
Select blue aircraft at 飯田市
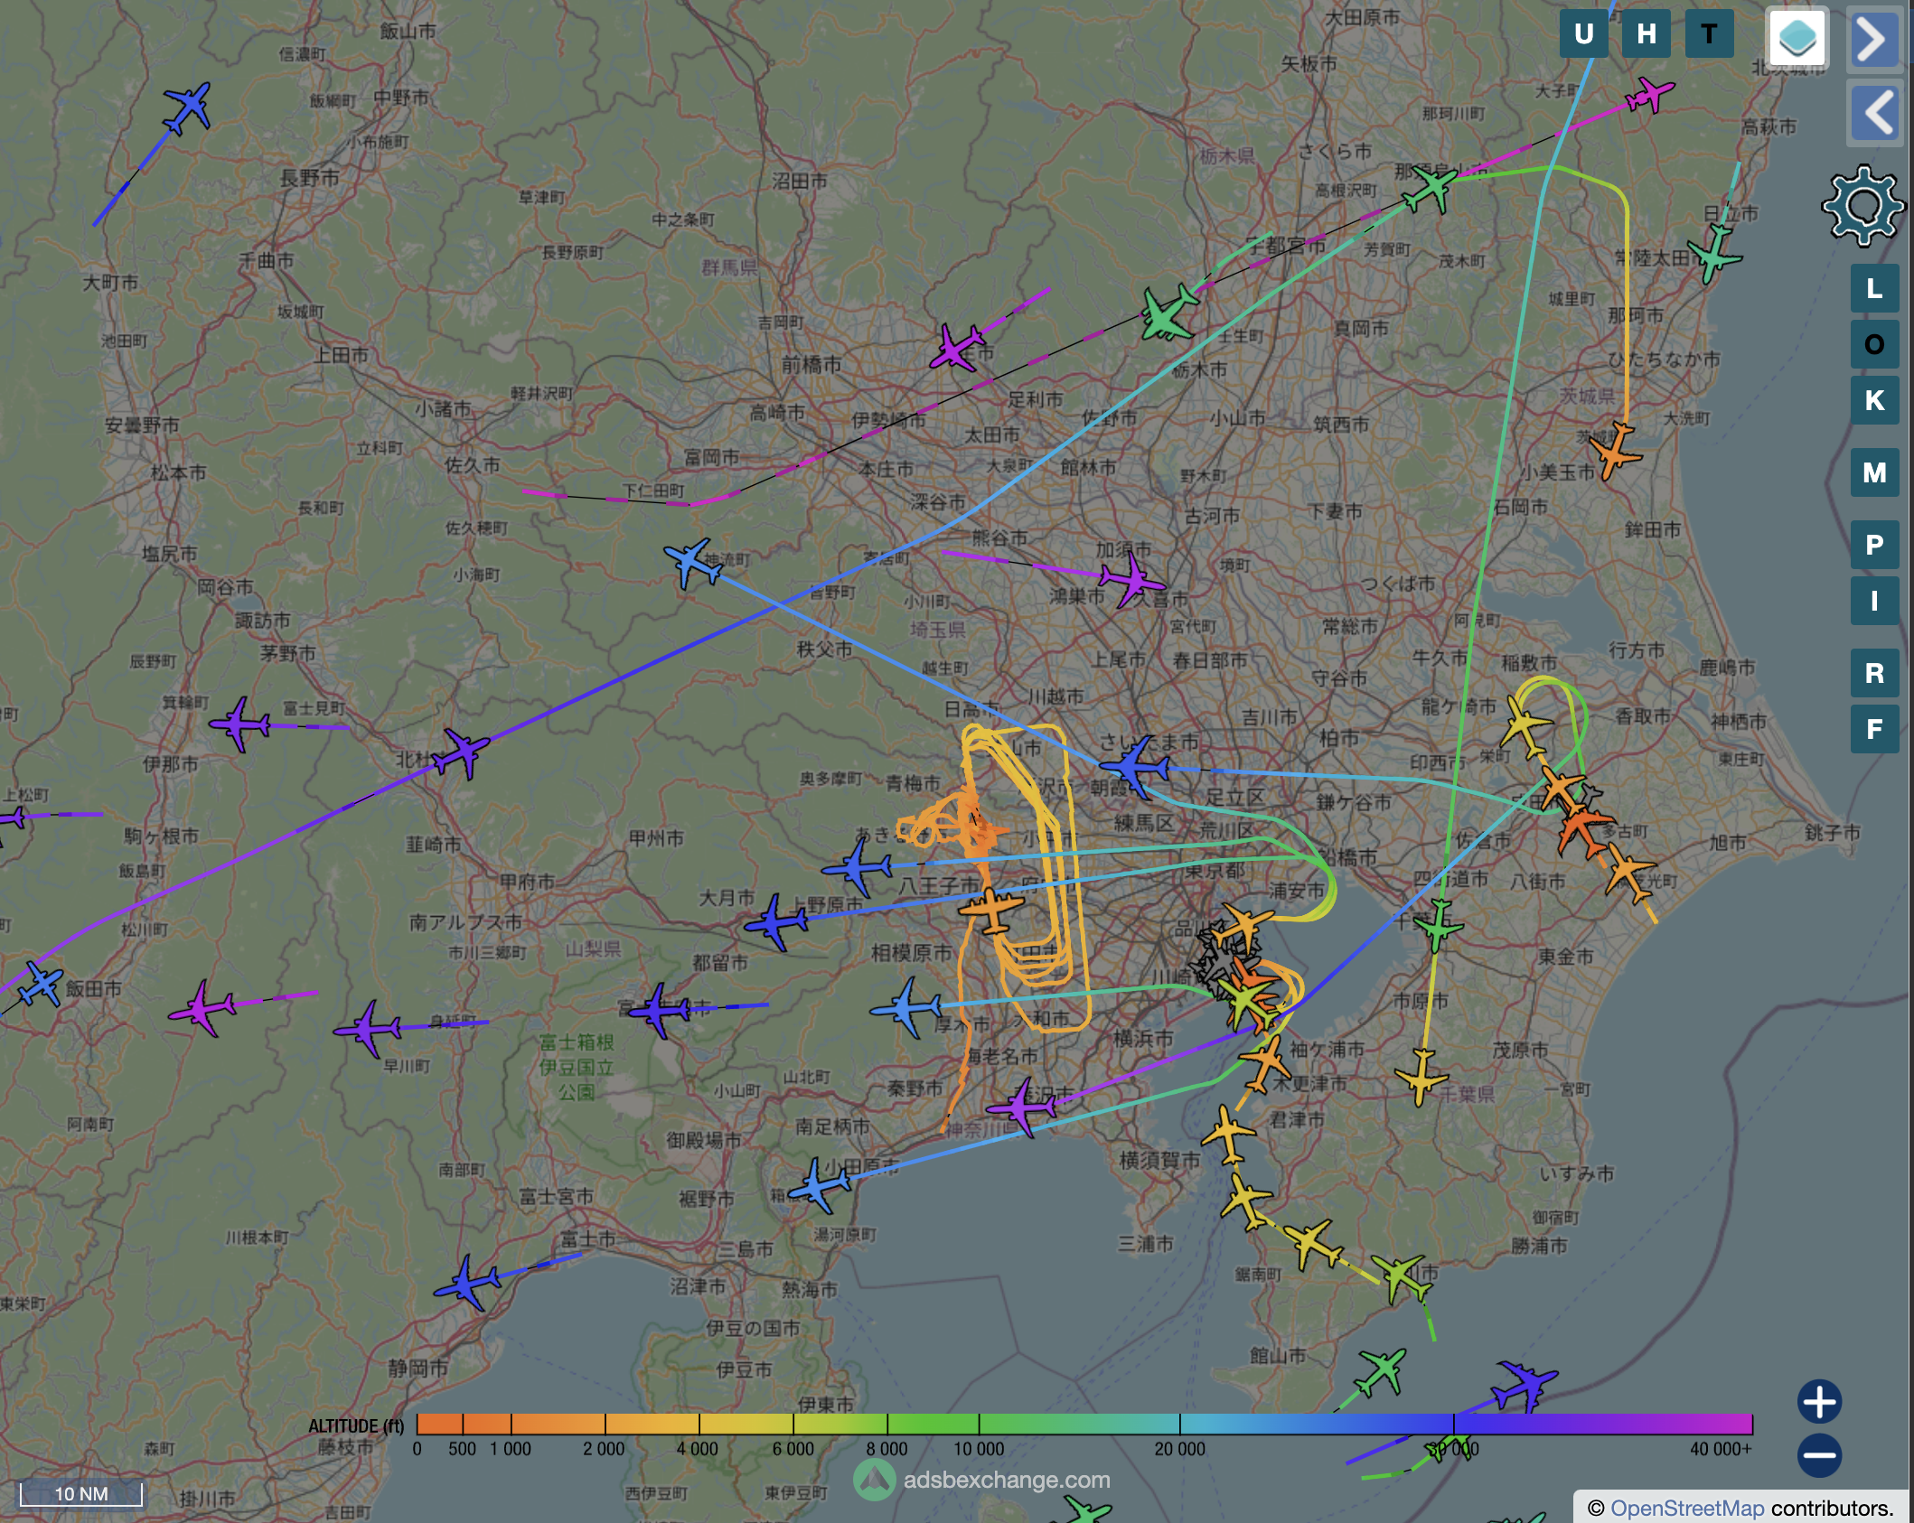[x=41, y=983]
